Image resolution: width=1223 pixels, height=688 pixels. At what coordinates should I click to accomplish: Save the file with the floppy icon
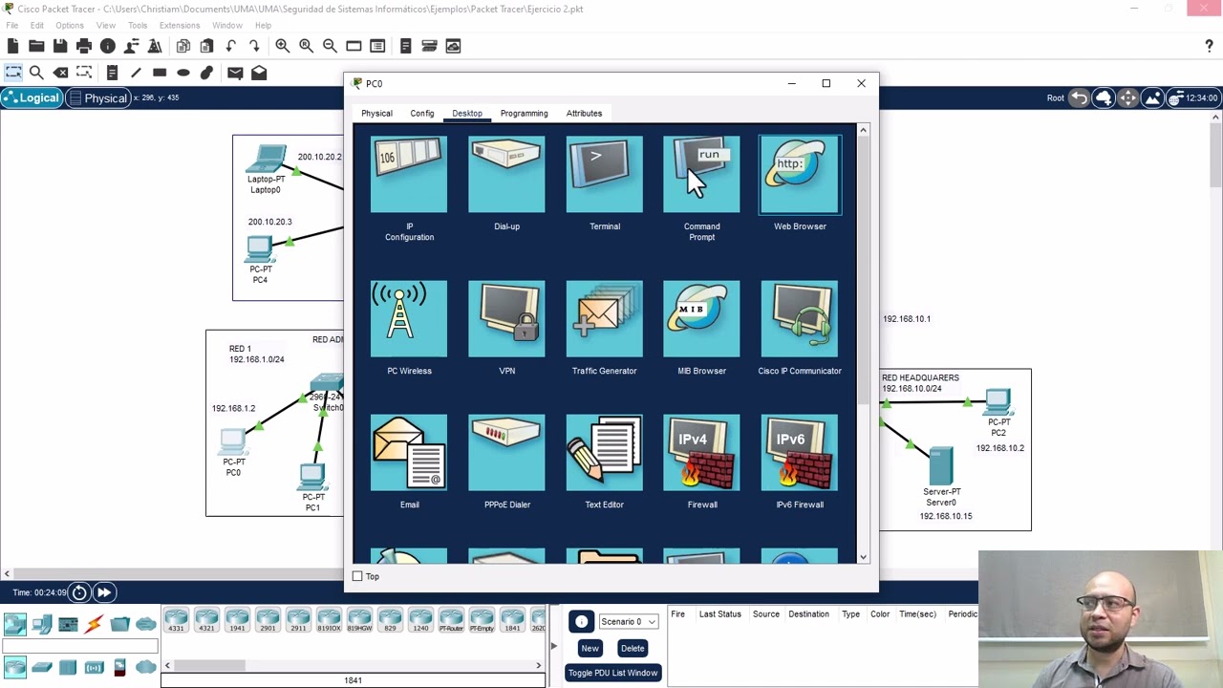pyautogui.click(x=60, y=46)
